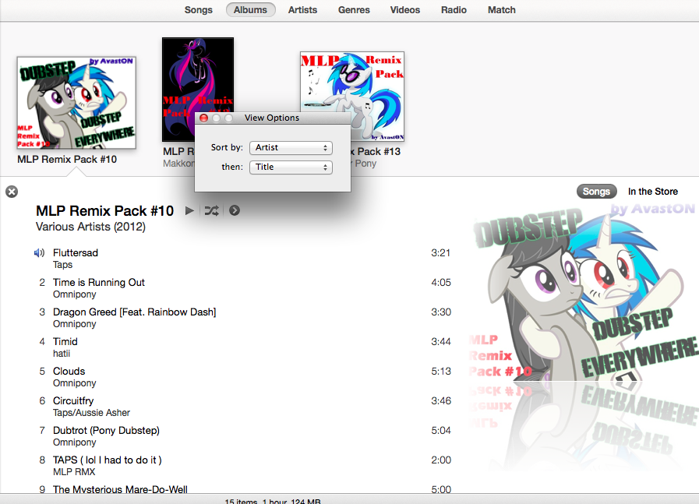
Task: Click artist MLP RMX under TAPS
Action: pos(74,471)
